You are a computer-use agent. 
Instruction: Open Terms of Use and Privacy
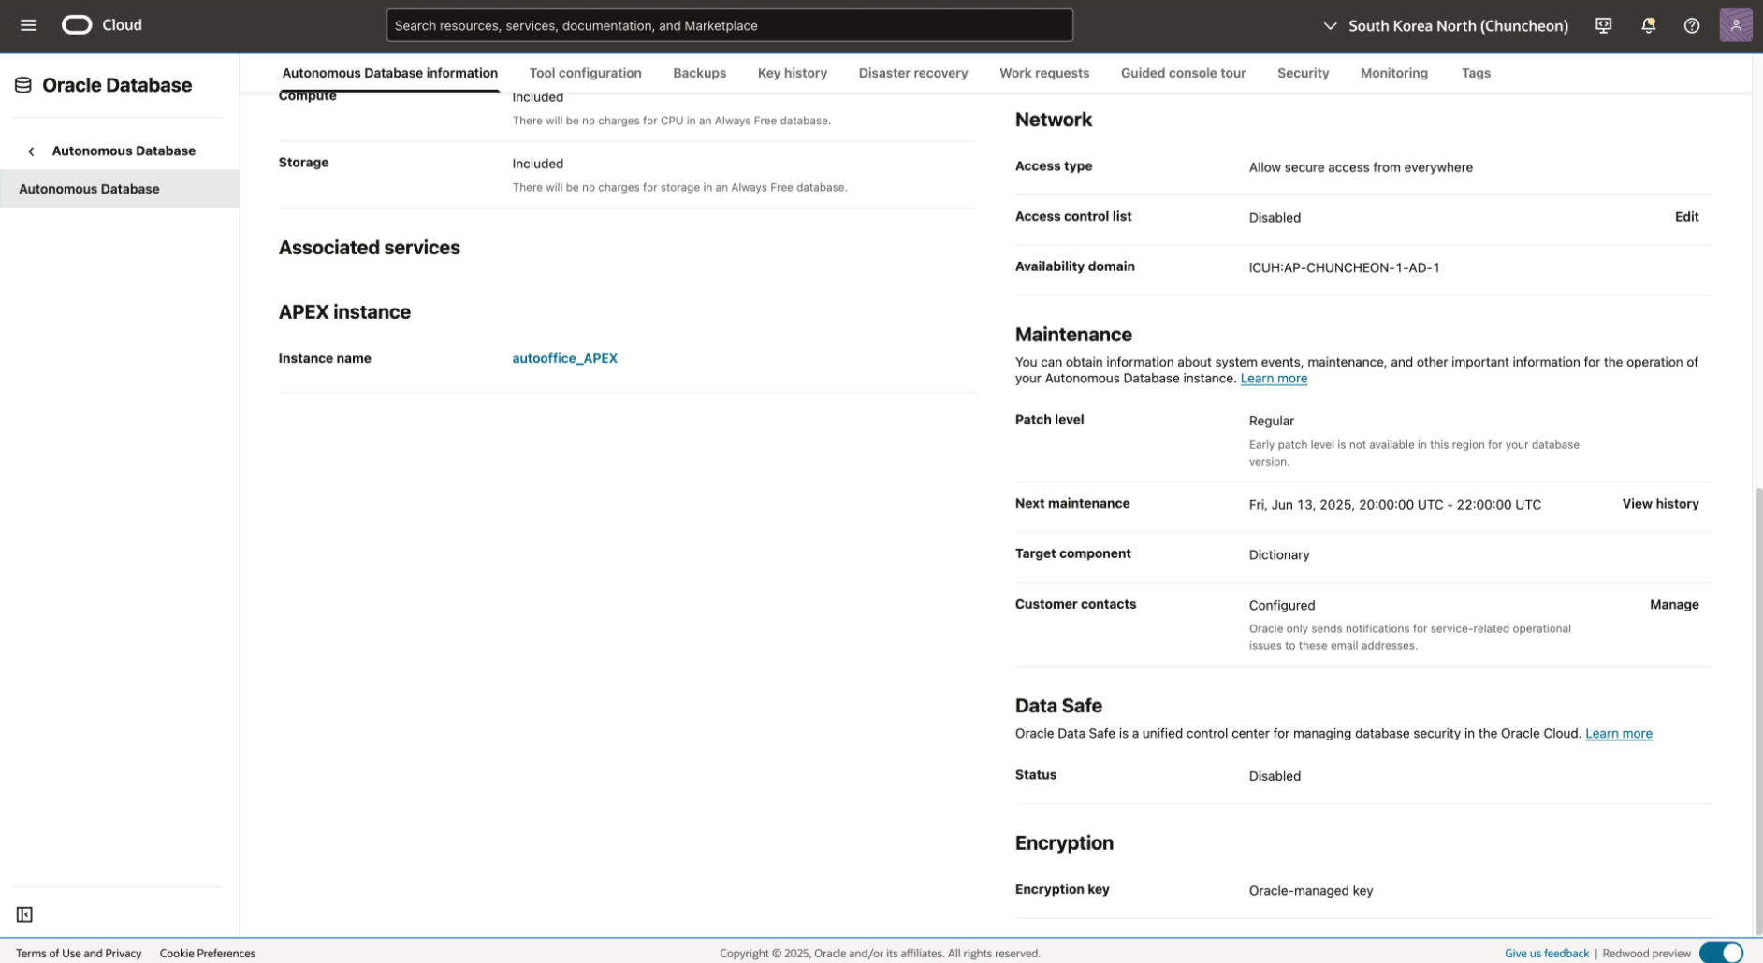tap(79, 954)
